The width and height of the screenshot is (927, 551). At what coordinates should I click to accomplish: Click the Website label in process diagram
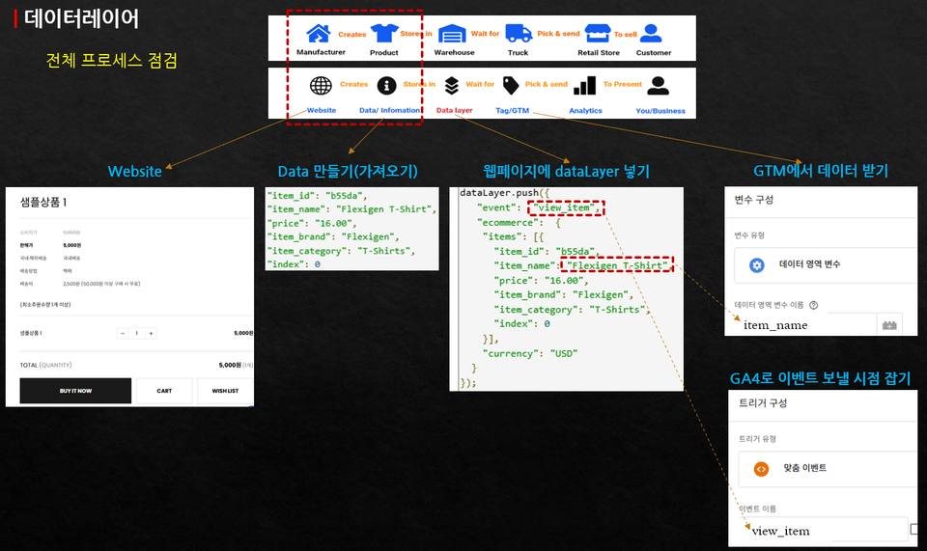[321, 110]
